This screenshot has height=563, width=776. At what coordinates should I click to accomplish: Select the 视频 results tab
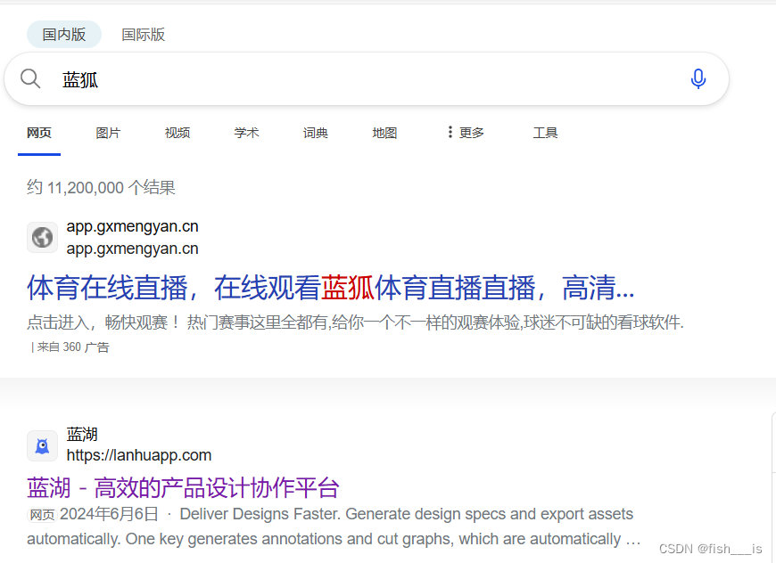pyautogui.click(x=177, y=133)
